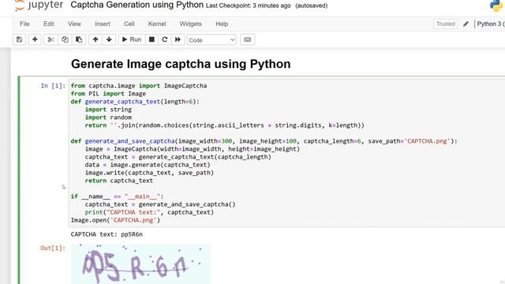The height and width of the screenshot is (284, 505).
Task: Click the Image.open('CAPTCHA.png') line
Action: click(x=115, y=220)
